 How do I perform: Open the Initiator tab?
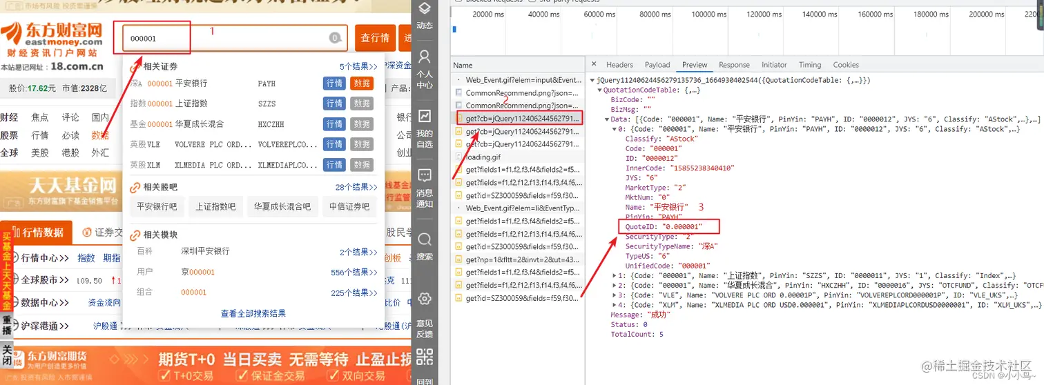[774, 65]
